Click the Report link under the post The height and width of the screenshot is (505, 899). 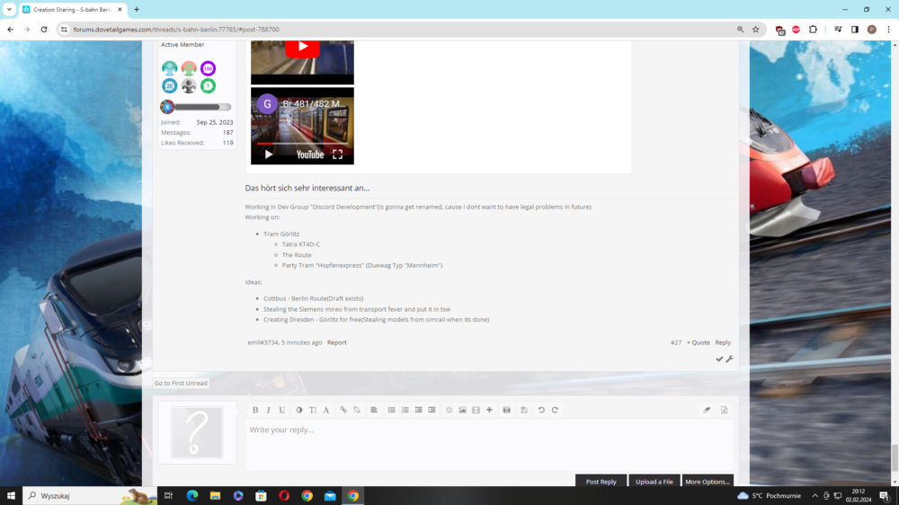click(336, 342)
